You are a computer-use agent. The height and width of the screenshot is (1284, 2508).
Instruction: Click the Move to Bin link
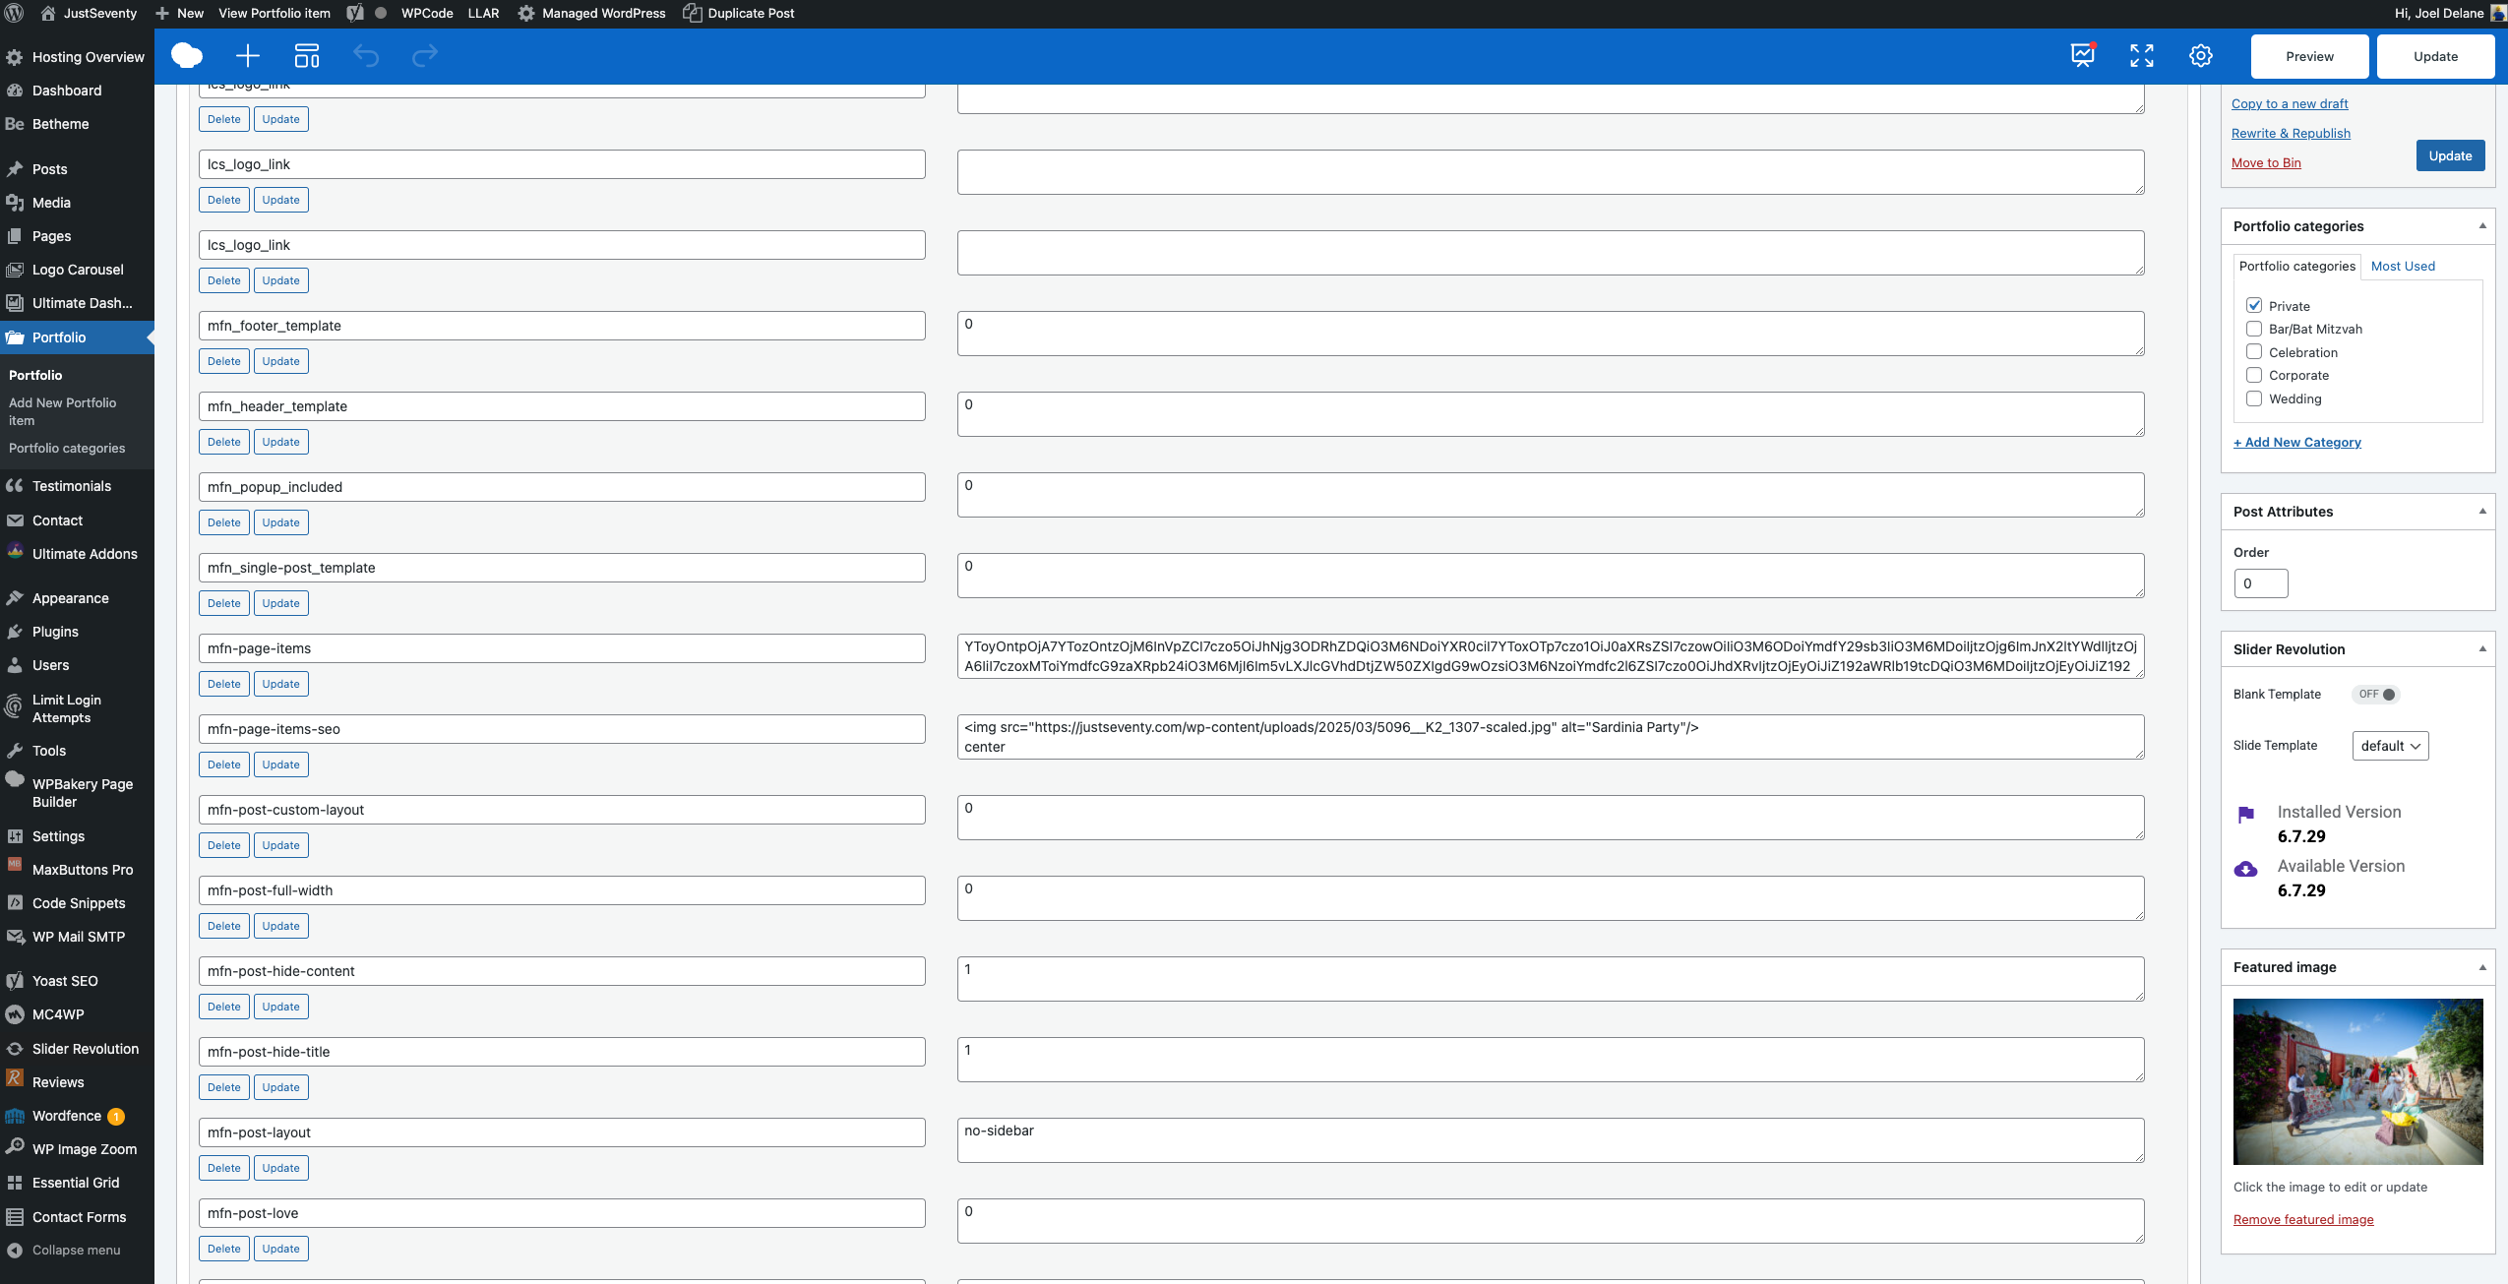pyautogui.click(x=2265, y=163)
